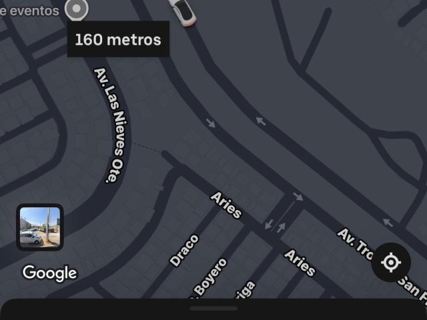Image resolution: width=427 pixels, height=320 pixels.
Task: Tap the recenter location crosshair button
Action: pos(391,262)
